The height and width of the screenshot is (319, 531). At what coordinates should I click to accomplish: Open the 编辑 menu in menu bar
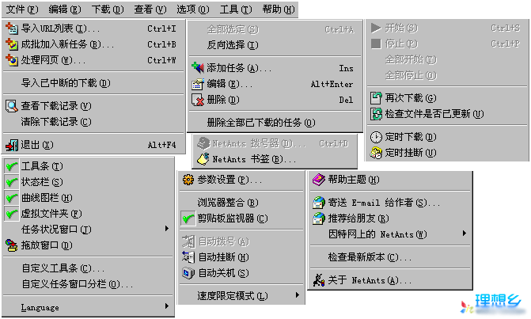pyautogui.click(x=65, y=9)
